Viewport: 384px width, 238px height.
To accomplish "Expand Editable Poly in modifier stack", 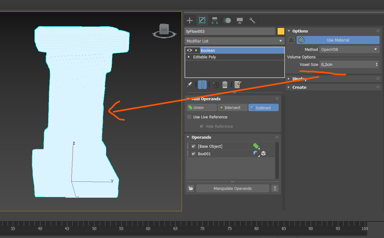I will pyautogui.click(x=189, y=57).
